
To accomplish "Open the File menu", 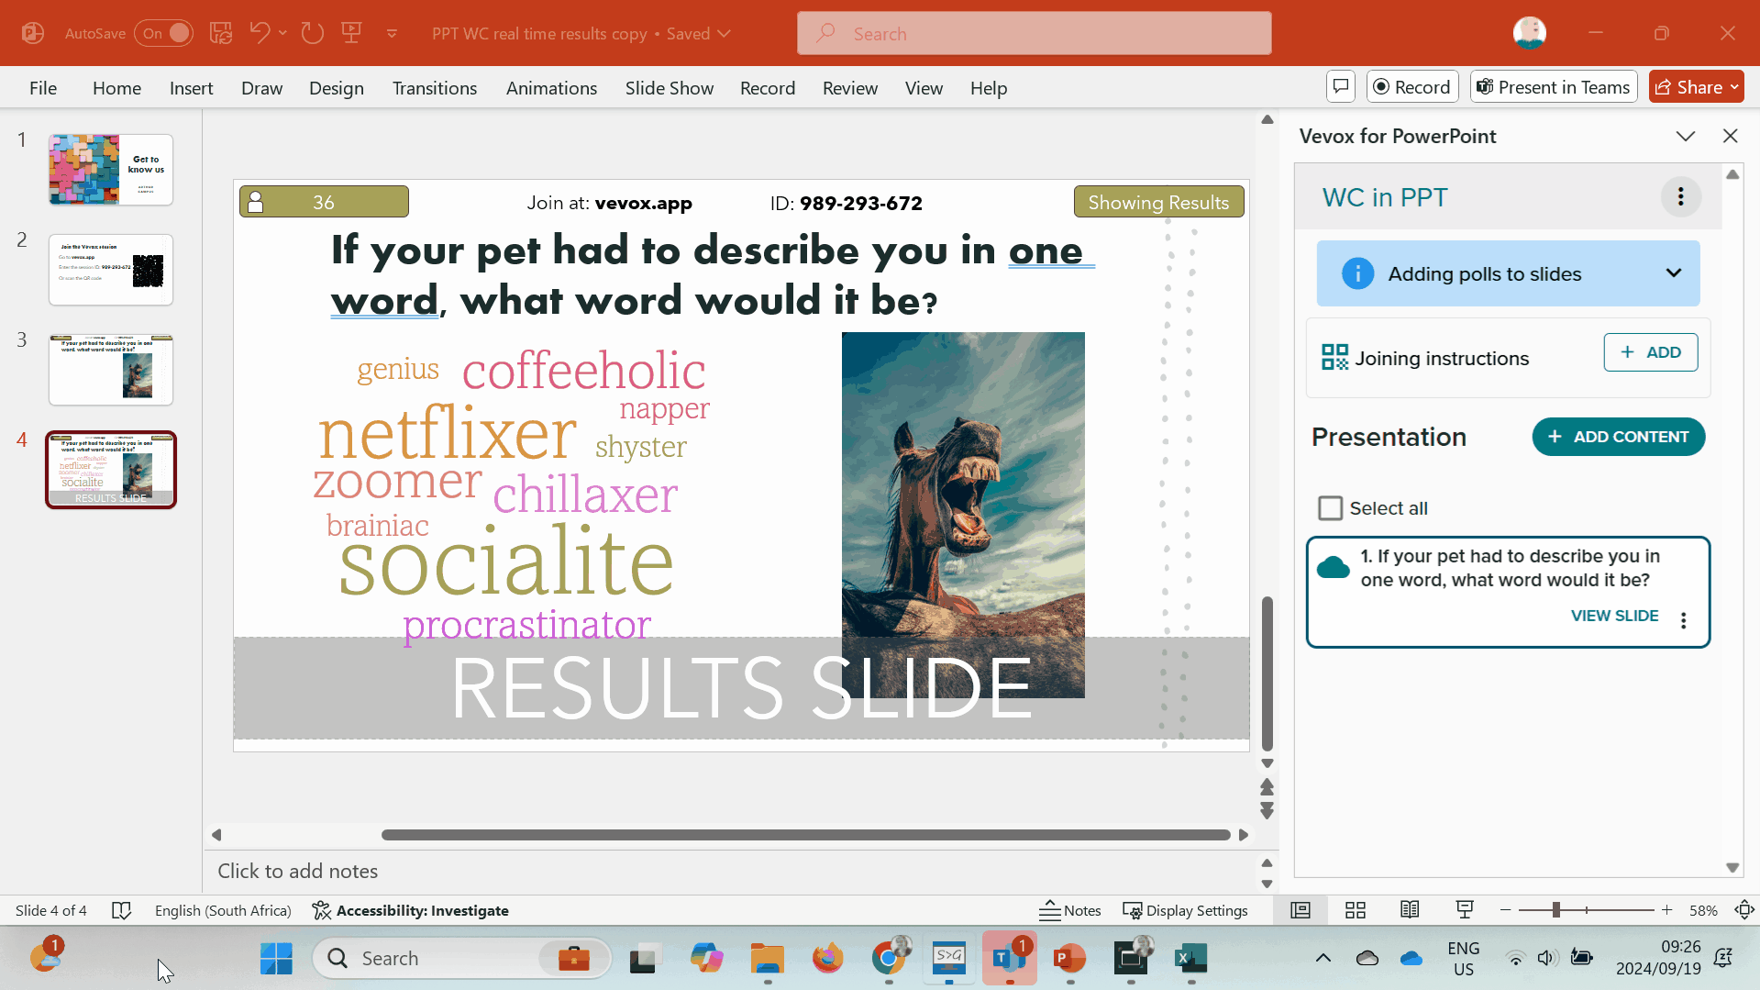I will click(43, 88).
